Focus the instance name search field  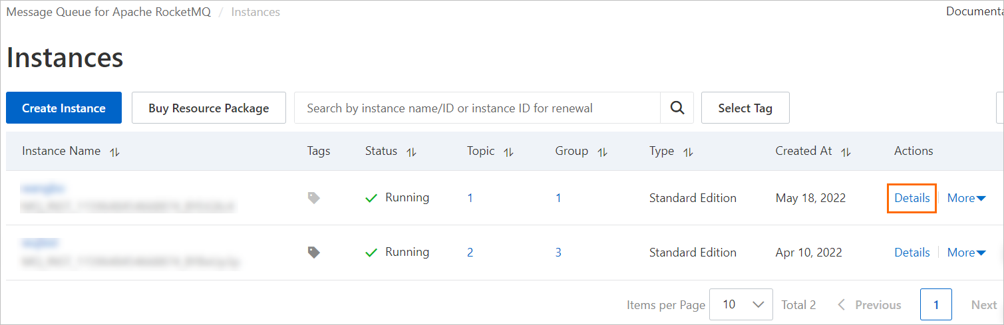coord(477,108)
